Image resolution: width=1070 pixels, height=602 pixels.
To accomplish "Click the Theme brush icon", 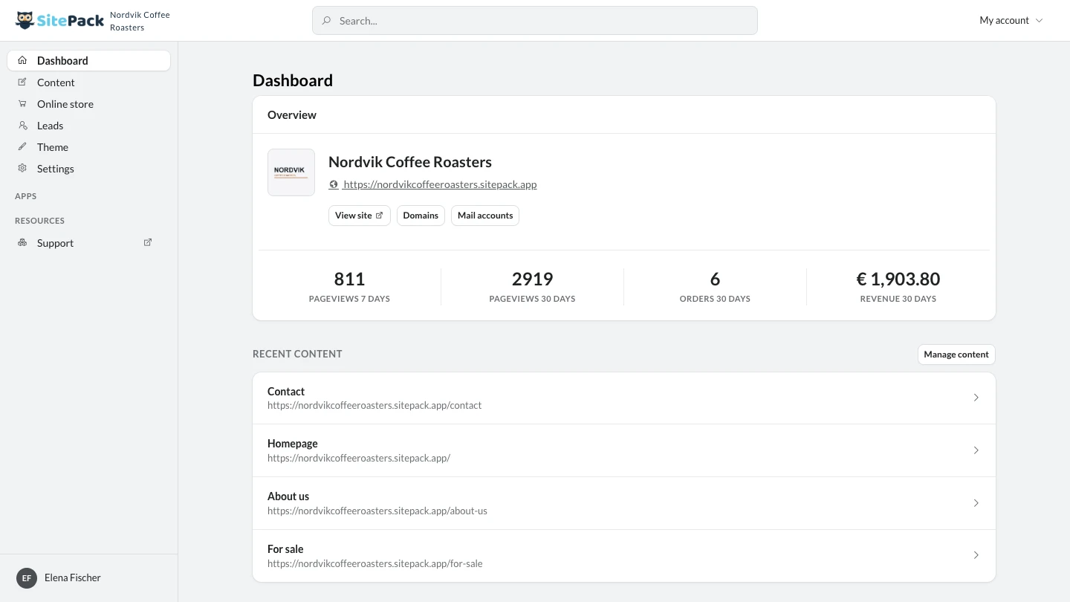I will (22, 146).
